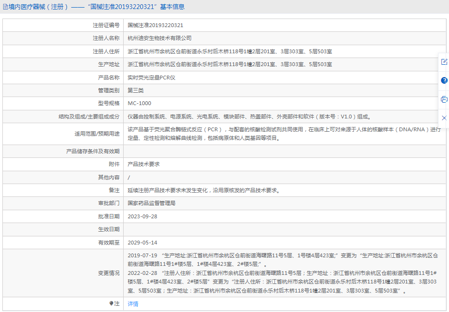Viewport: 449px width, 312px height.
Task: Click the document icon before the page title
Action: [x=5, y=7]
